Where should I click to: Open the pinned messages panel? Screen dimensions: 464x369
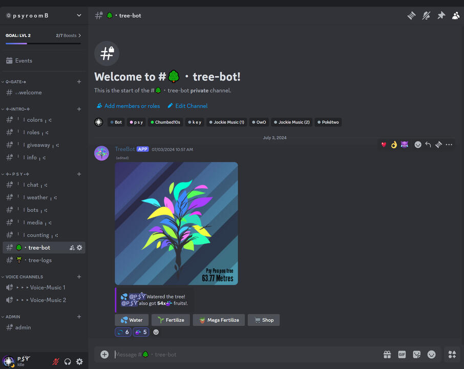(x=441, y=15)
